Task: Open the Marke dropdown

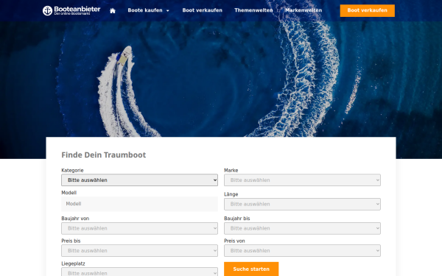Action: pos(302,180)
